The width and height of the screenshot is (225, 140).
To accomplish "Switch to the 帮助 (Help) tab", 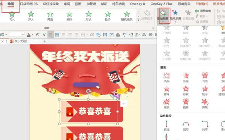I will [x=104, y=4].
